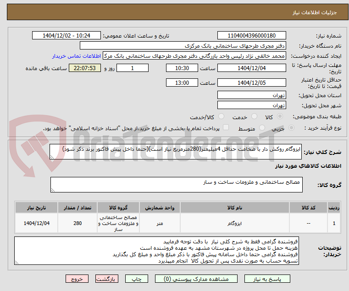Click the resize handle of گروه کالا box
The image size is (349, 291).
[53, 190]
